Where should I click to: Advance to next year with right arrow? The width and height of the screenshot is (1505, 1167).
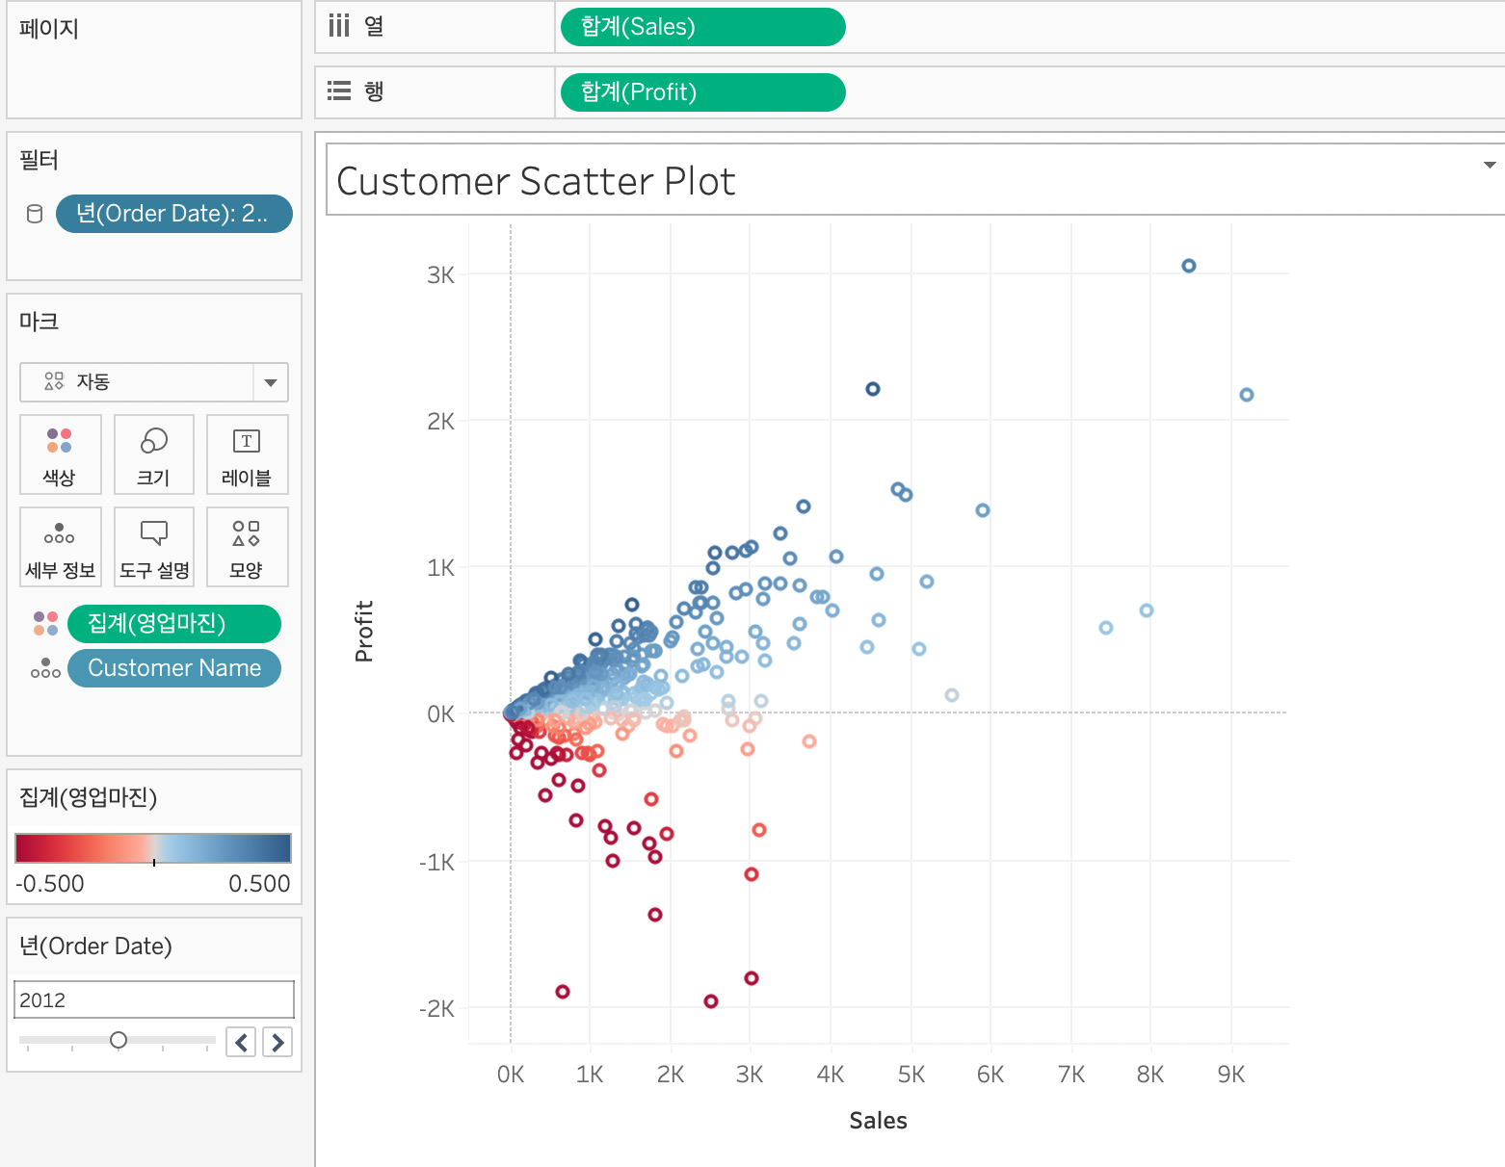click(278, 1042)
